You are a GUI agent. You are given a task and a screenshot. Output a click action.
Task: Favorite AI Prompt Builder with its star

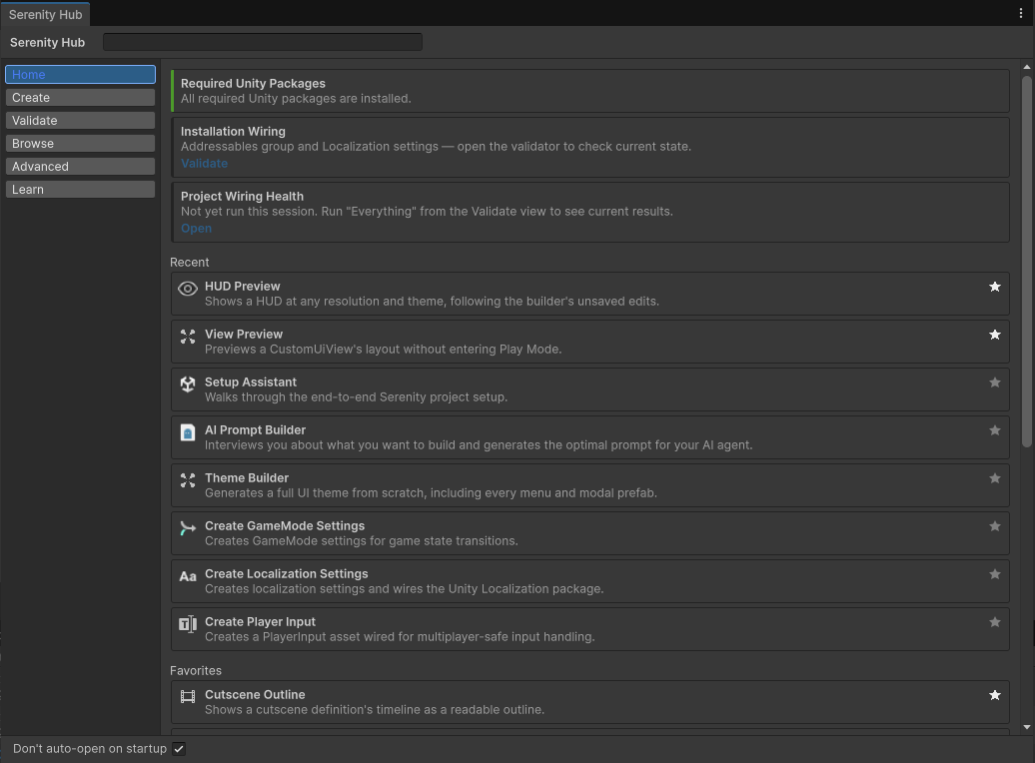995,430
